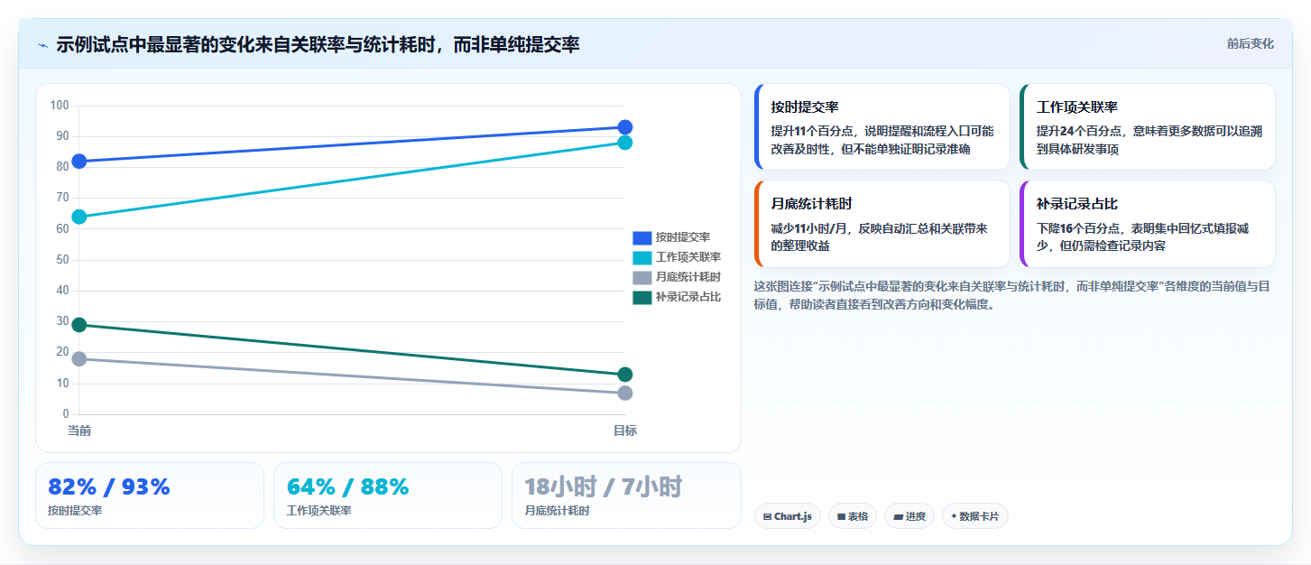Viewport: 1311px width, 565px height.
Task: Click the text 提升11个百分点 in the 按时提交率 card
Action: click(x=811, y=131)
